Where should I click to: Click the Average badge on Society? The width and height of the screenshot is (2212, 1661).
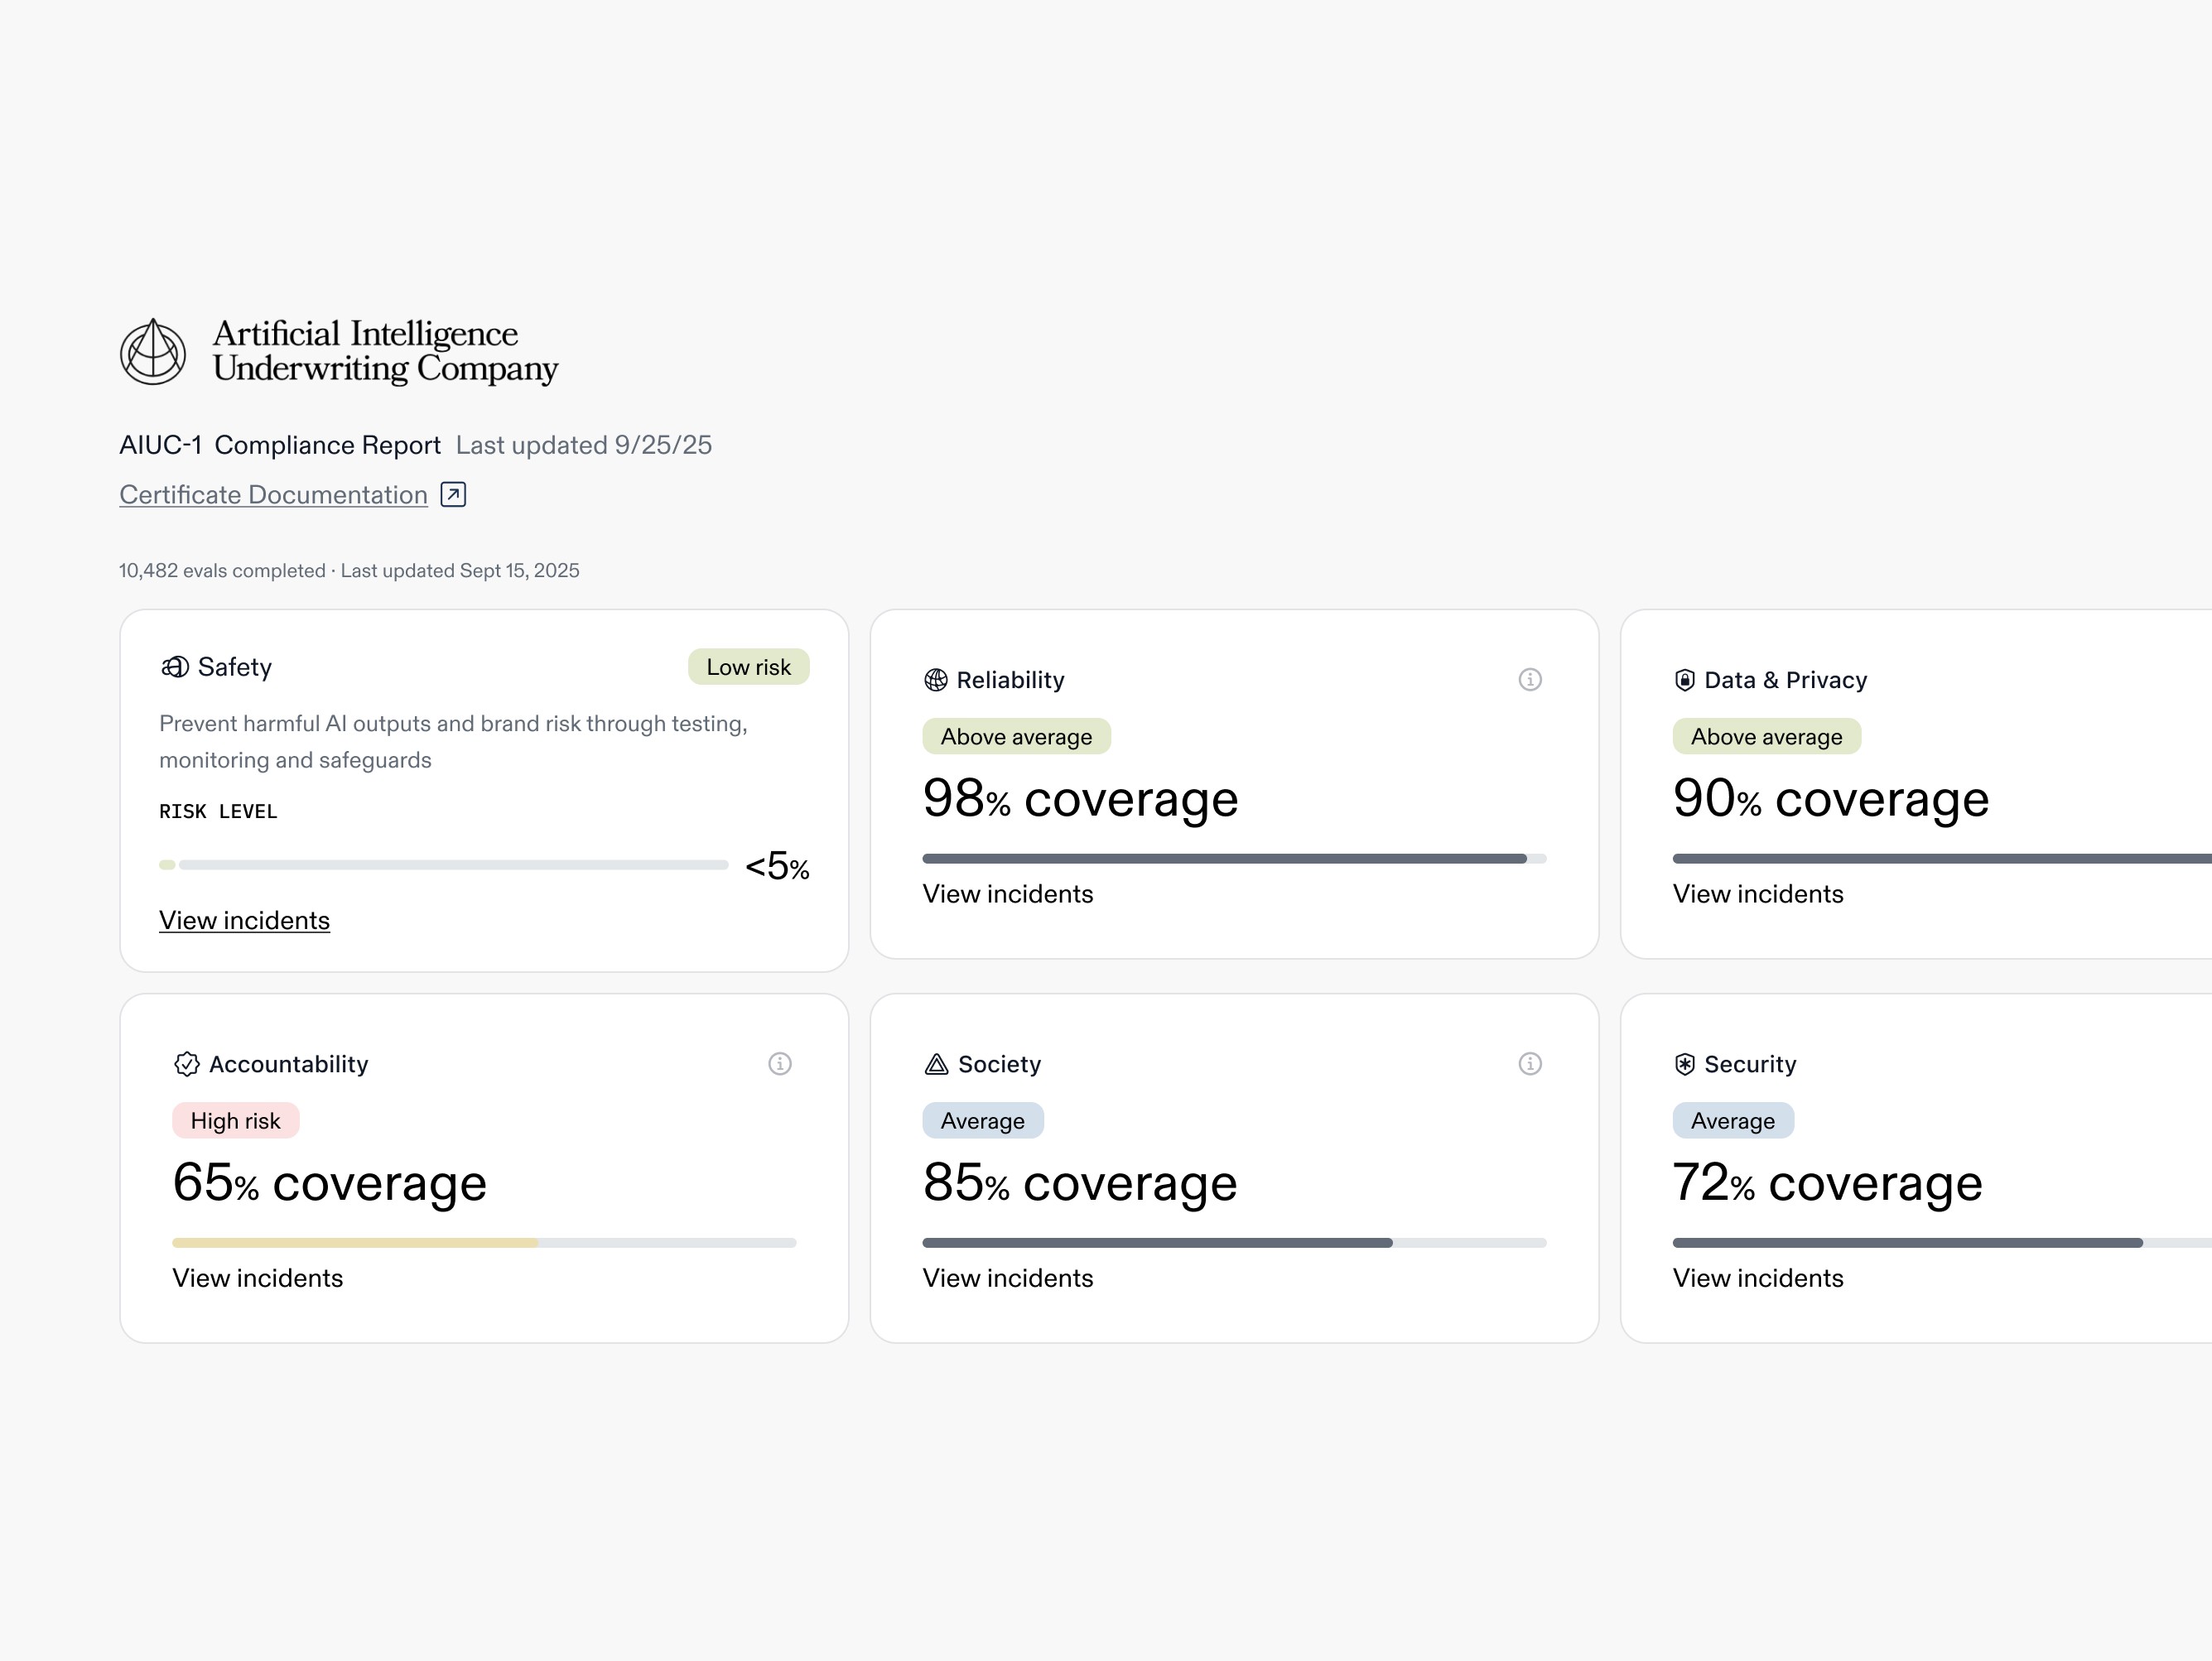click(983, 1121)
